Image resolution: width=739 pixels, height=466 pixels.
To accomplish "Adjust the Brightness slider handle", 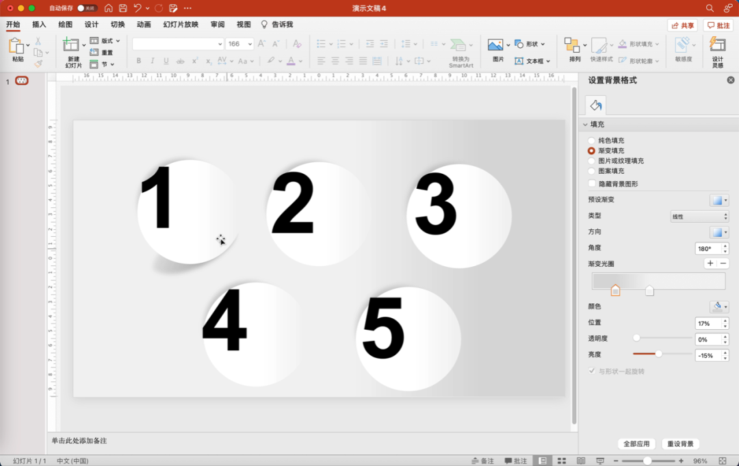I will 658,354.
